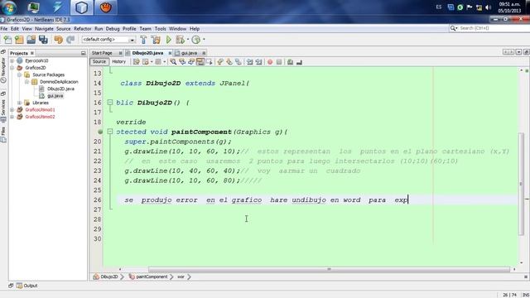The width and height of the screenshot is (530, 298).
Task: Click the Uncomment icon in editor toolbar
Action: [299, 62]
